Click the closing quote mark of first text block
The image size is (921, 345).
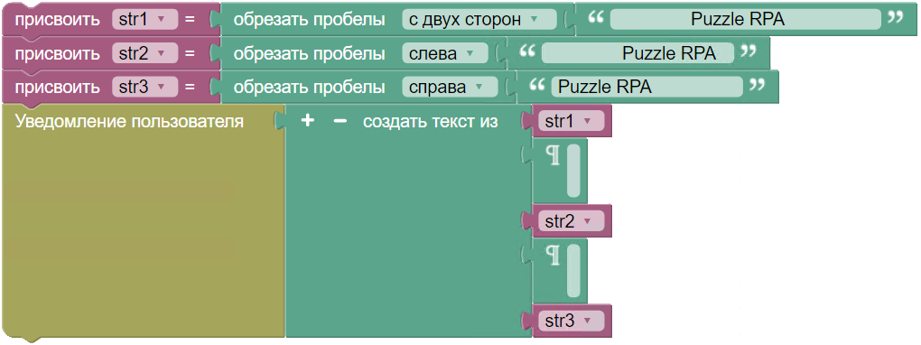point(896,17)
